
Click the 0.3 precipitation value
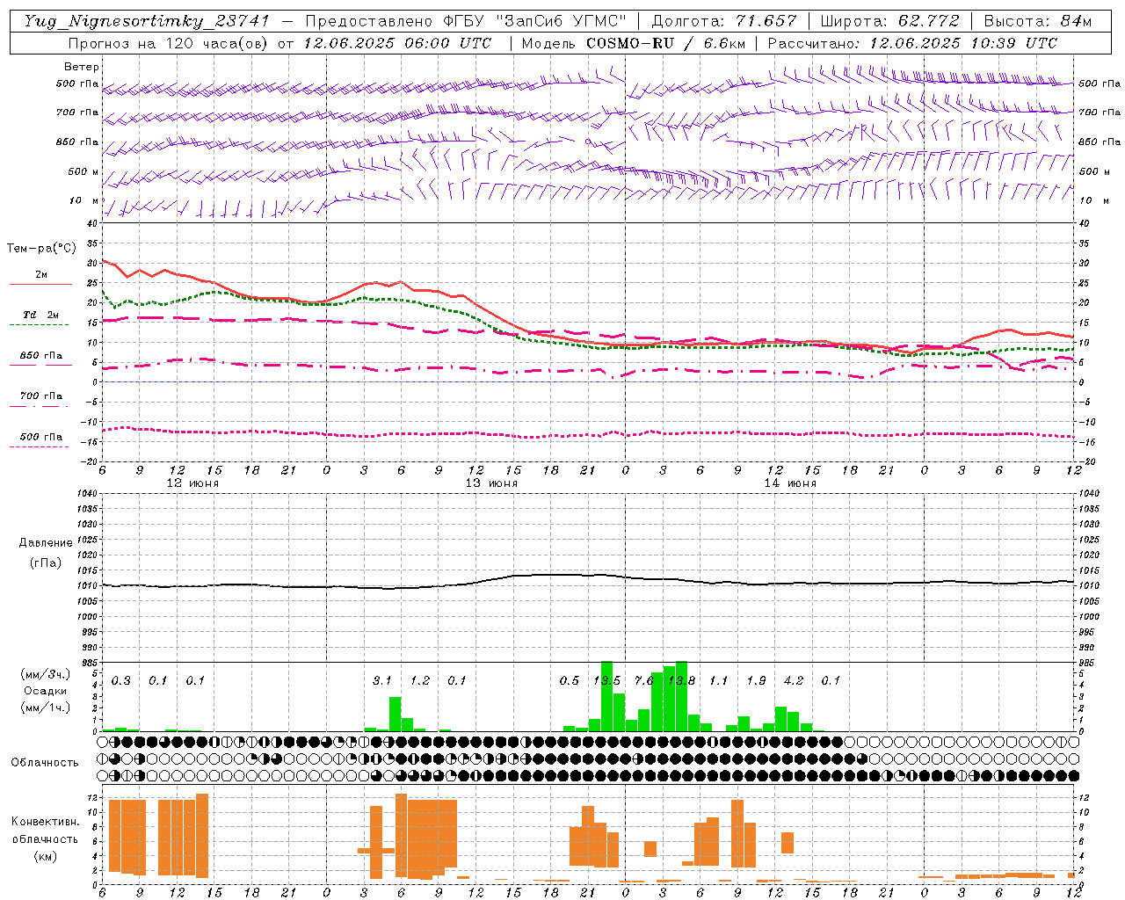point(121,680)
